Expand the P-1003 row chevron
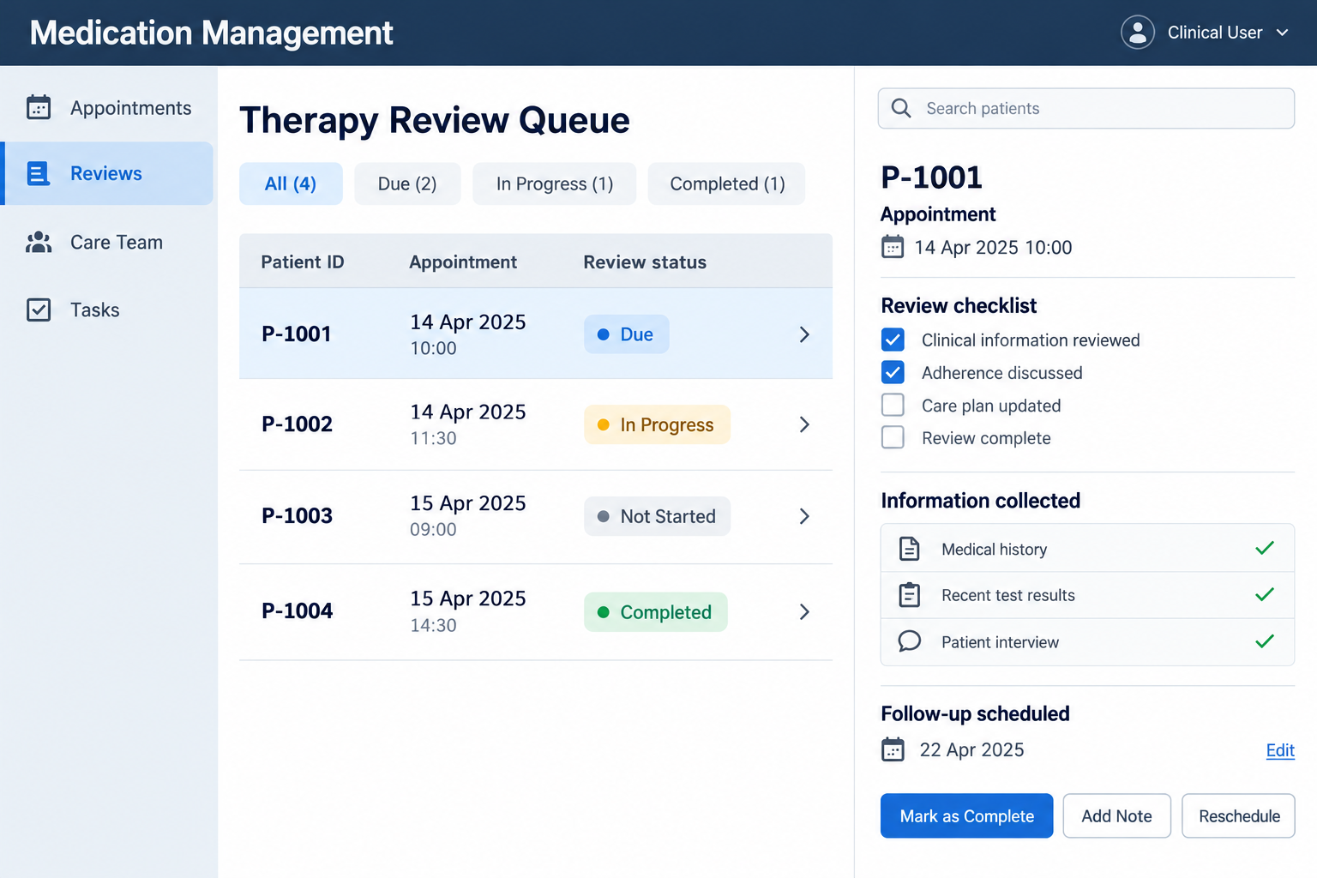This screenshot has width=1317, height=878. coord(804,516)
